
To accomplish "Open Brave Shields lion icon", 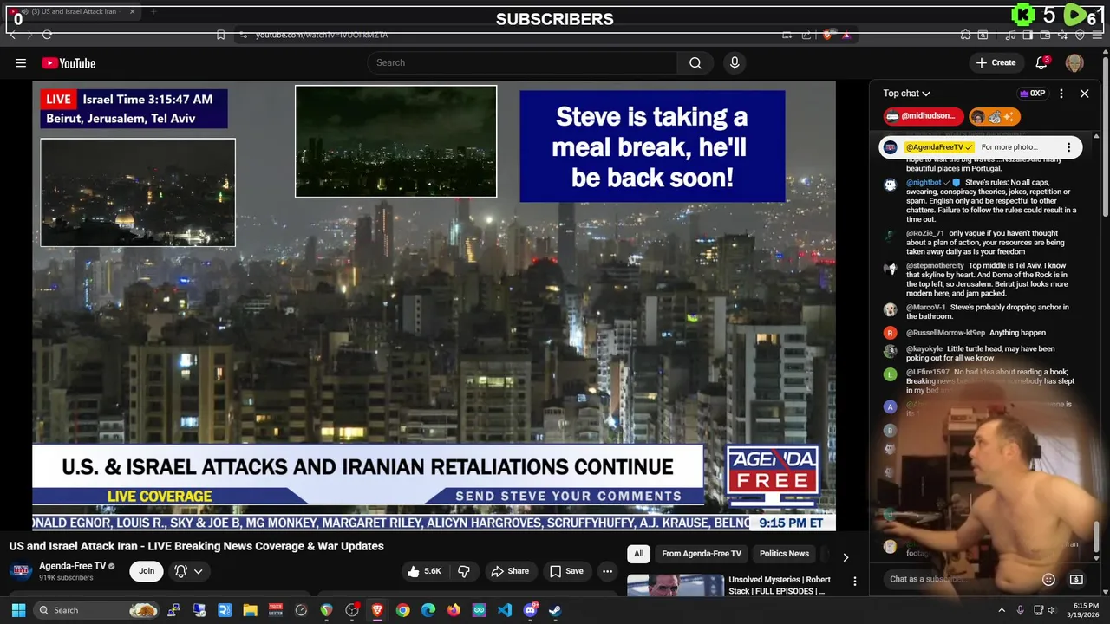I will point(827,35).
